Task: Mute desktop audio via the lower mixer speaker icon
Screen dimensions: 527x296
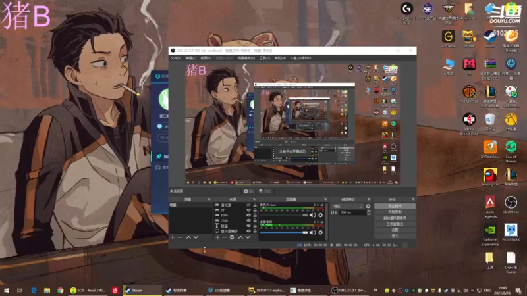Action: [312, 232]
